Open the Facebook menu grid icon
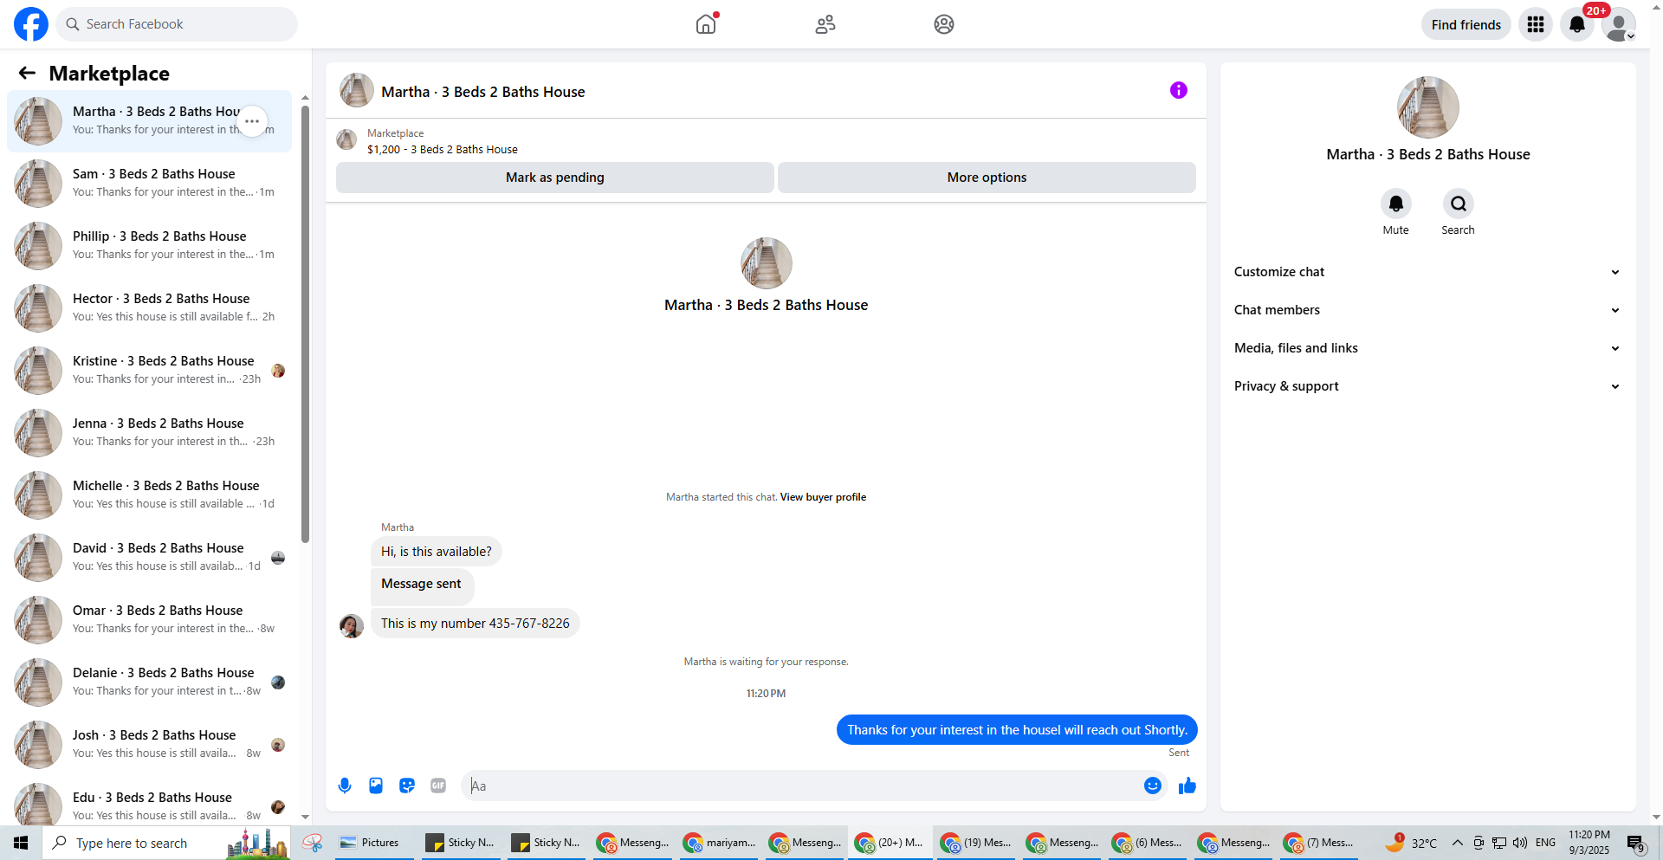Viewport: 1663px width, 860px height. pos(1536,24)
